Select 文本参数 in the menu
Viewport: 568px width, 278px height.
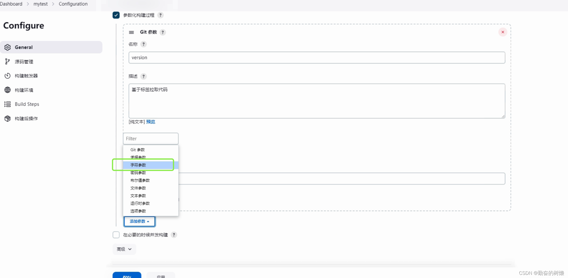[x=151, y=196]
